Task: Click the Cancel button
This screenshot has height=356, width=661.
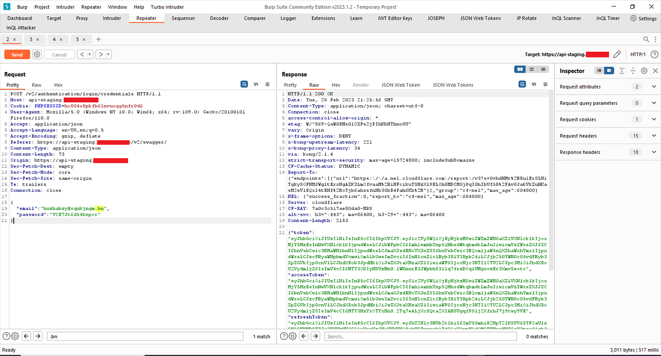Action: click(x=59, y=54)
